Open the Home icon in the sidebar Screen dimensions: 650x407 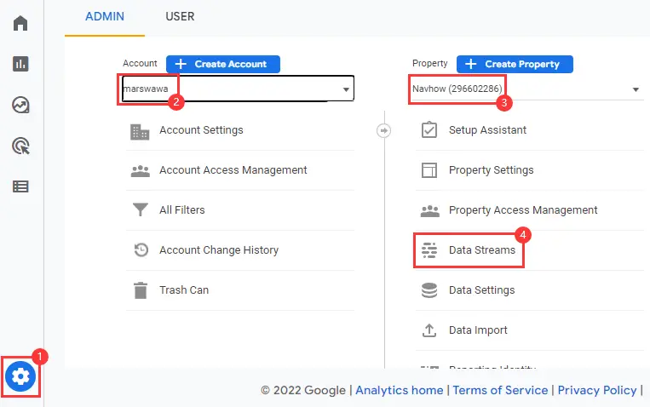20,23
